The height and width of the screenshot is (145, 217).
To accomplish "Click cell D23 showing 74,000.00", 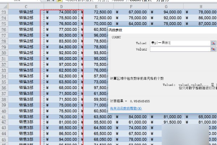I will (61, 12).
